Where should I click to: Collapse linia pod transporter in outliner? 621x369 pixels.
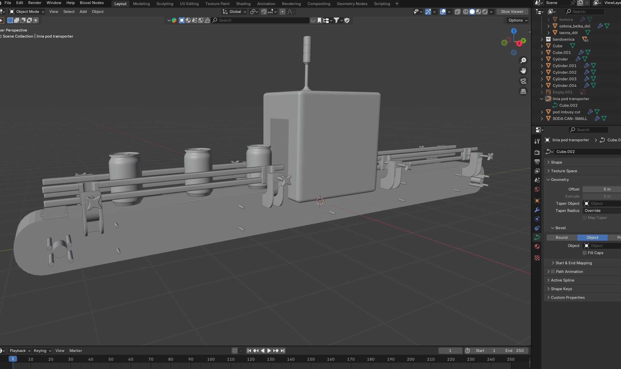(x=542, y=99)
